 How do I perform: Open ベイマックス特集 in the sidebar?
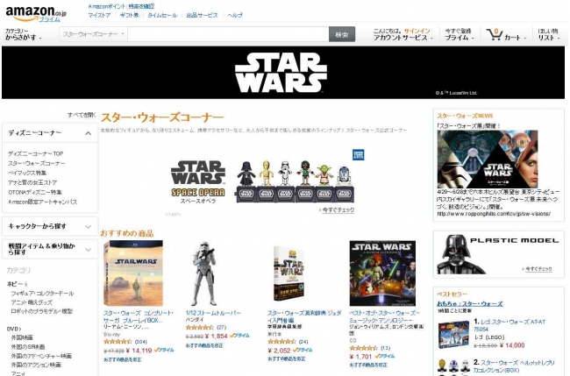[27, 173]
